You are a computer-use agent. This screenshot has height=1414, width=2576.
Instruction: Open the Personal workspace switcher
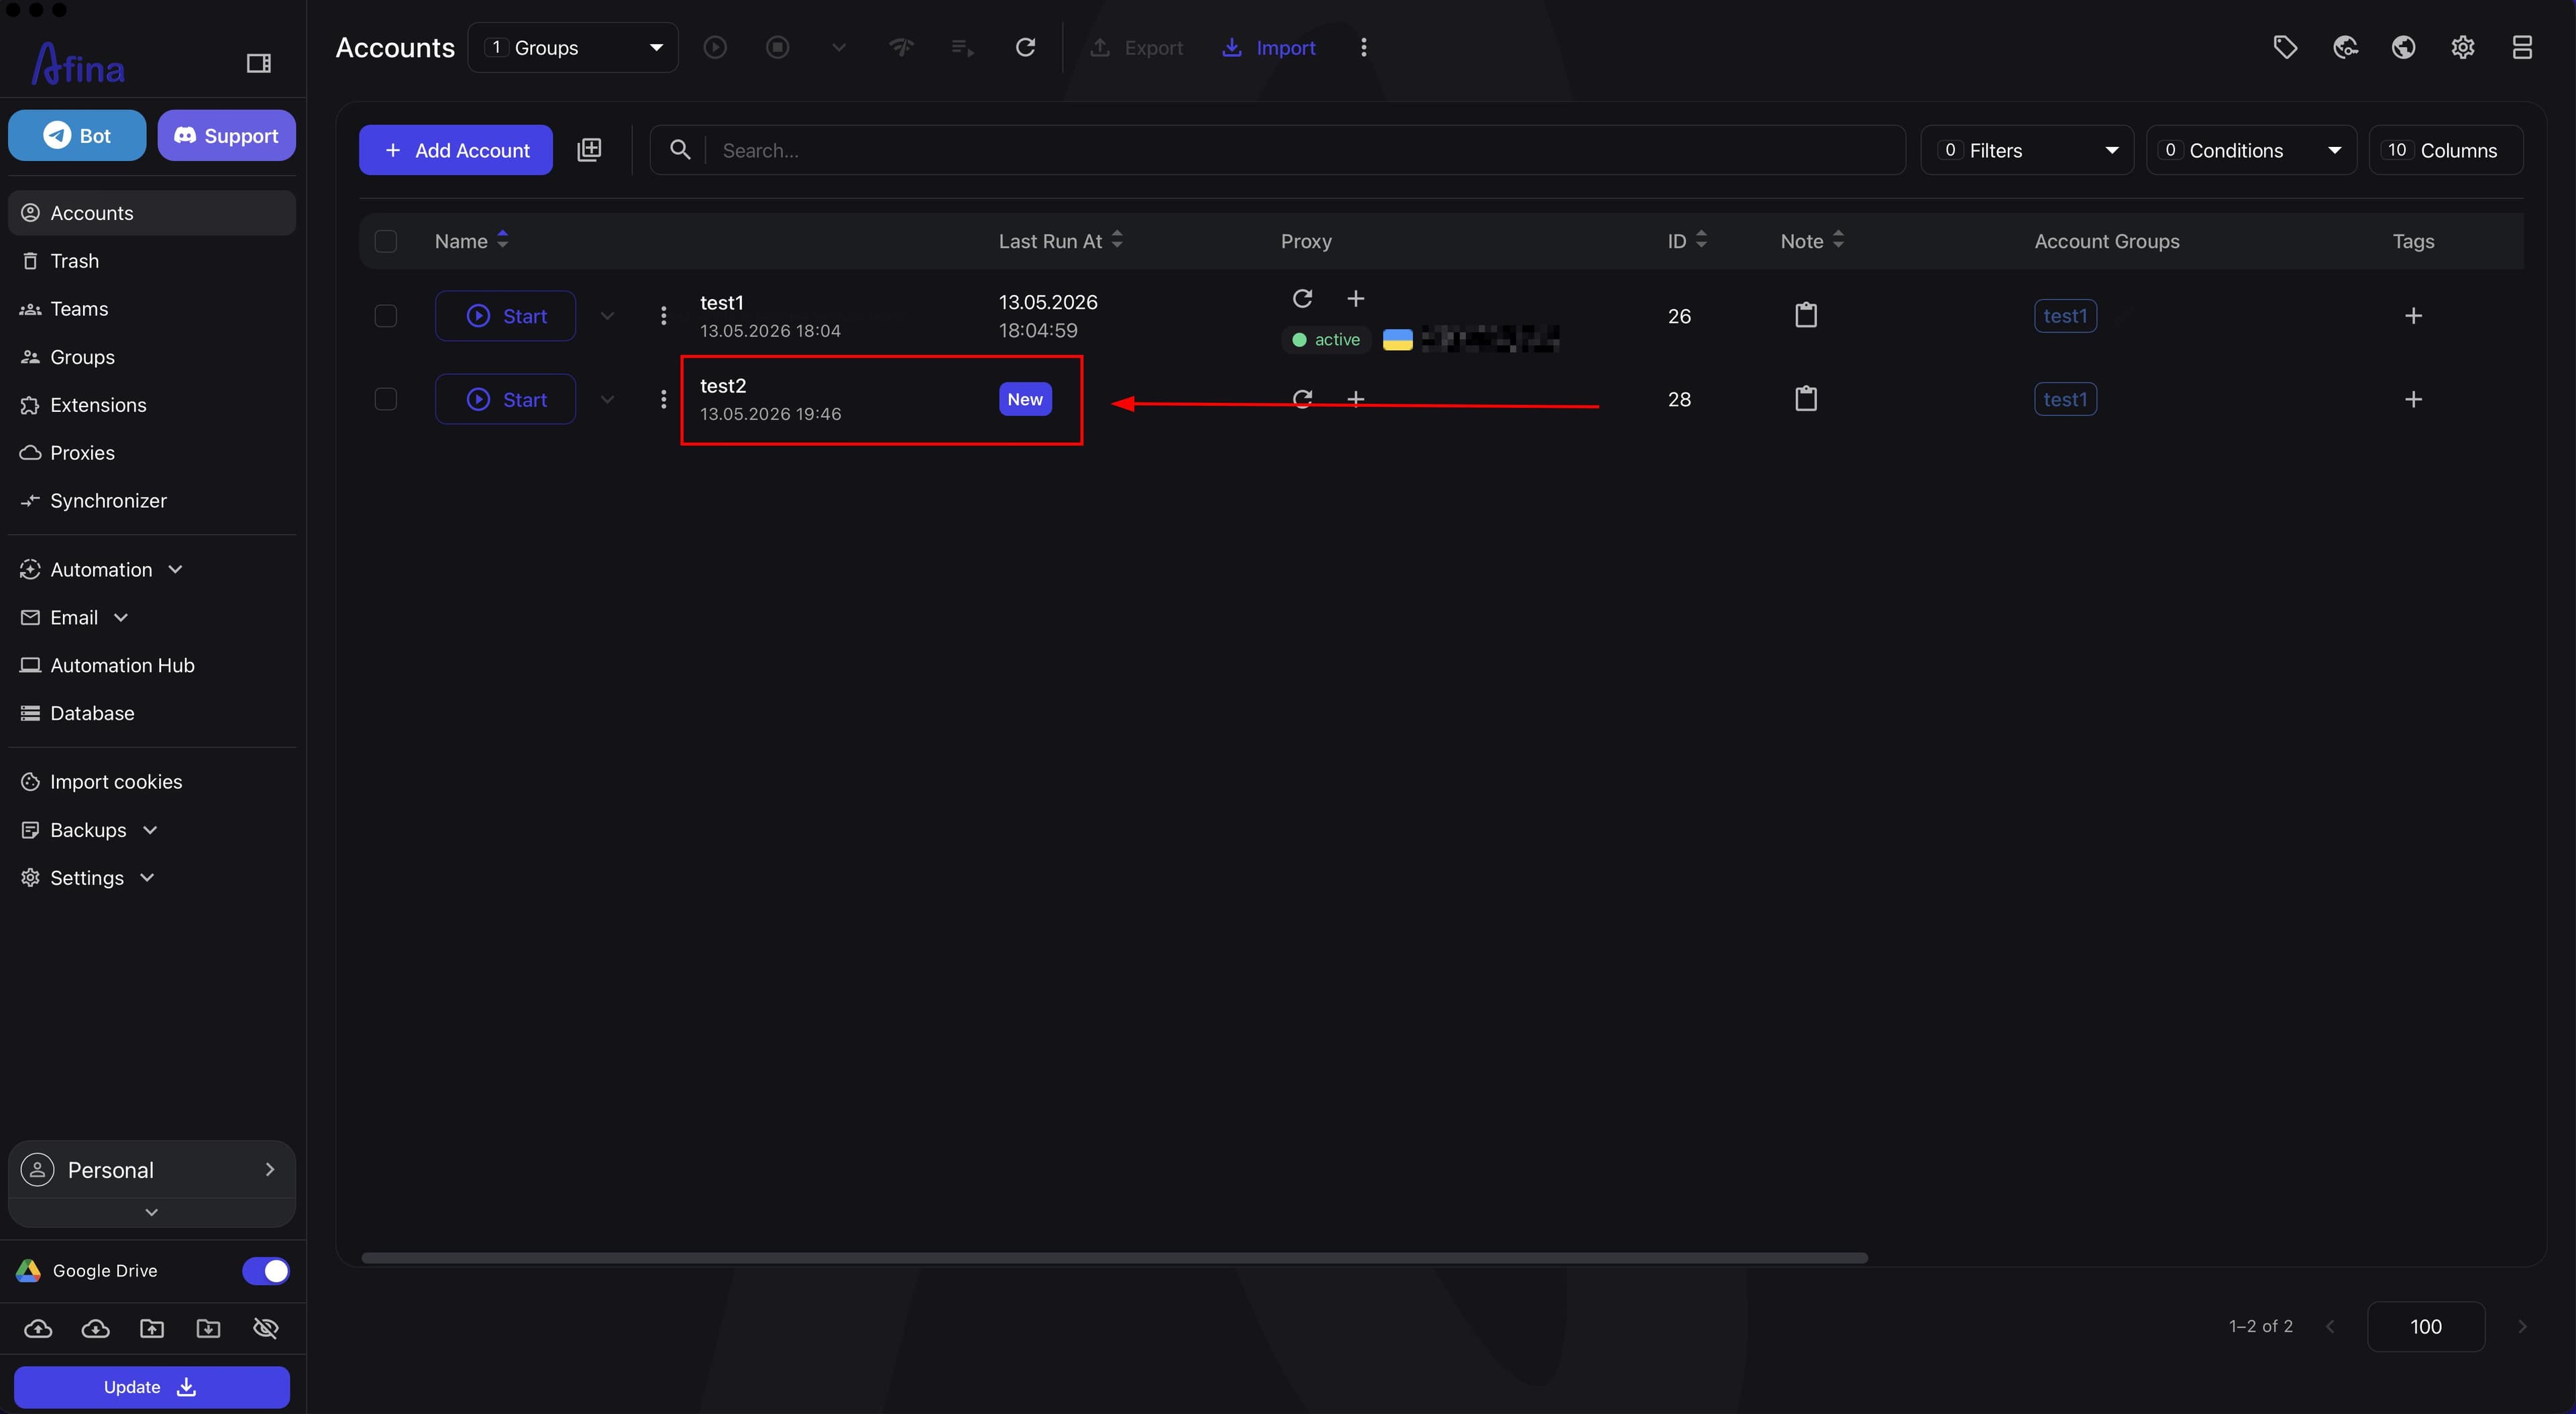click(x=151, y=1170)
